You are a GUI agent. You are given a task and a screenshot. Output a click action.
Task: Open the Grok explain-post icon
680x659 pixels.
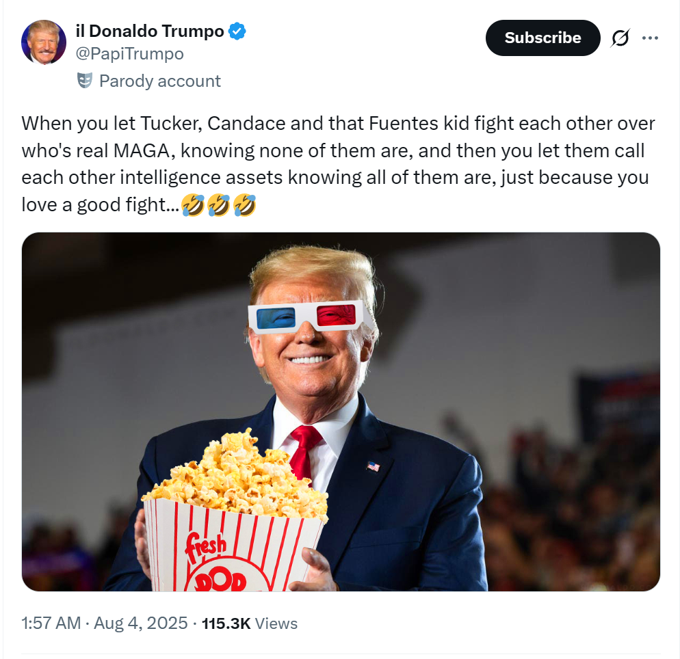pyautogui.click(x=620, y=38)
